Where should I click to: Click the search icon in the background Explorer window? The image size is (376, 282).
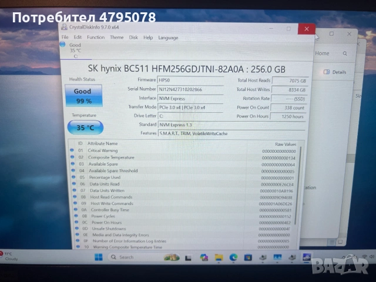point(345,53)
